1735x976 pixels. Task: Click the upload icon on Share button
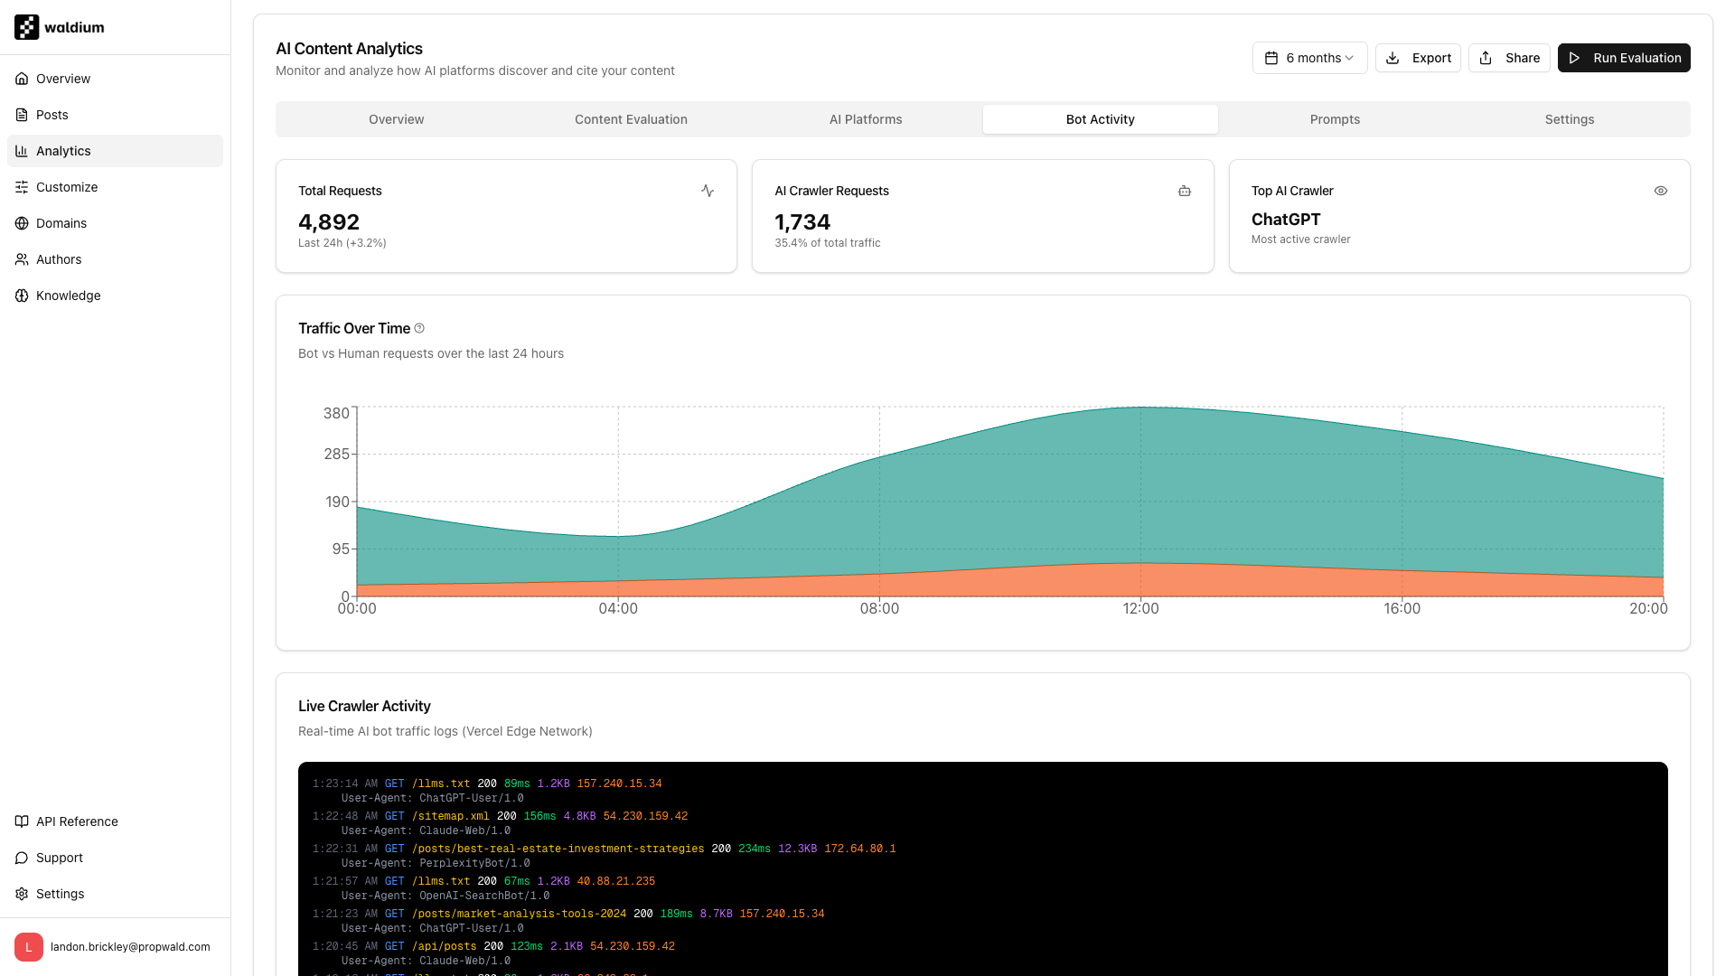tap(1486, 58)
